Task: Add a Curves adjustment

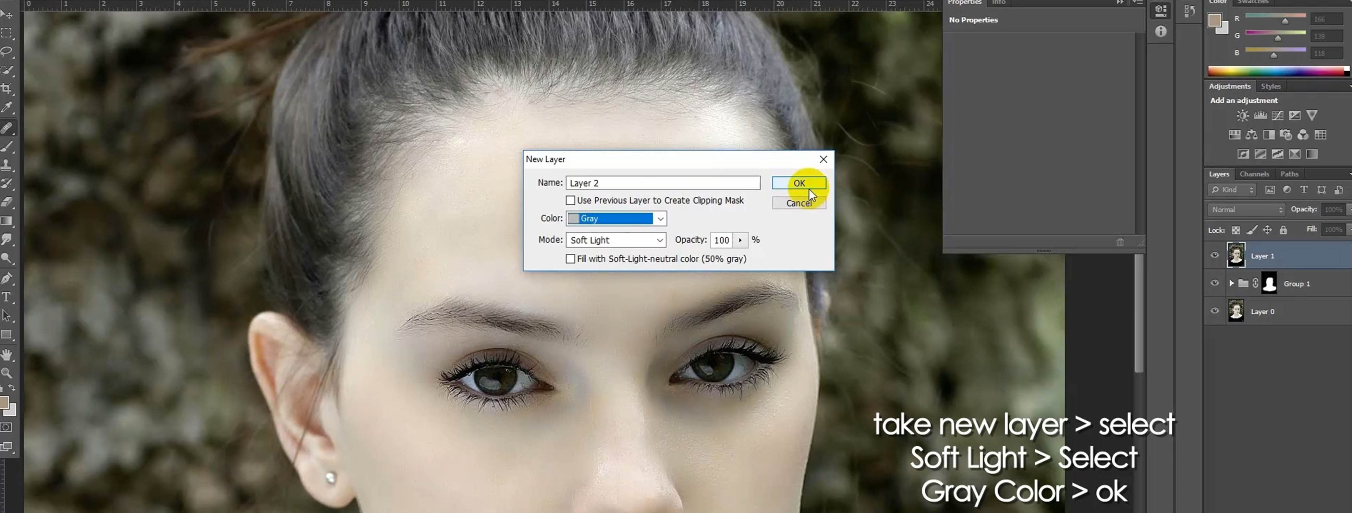Action: [x=1277, y=116]
